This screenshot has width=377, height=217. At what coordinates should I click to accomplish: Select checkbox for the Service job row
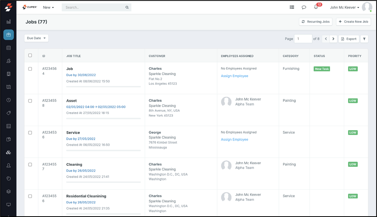tap(30, 133)
